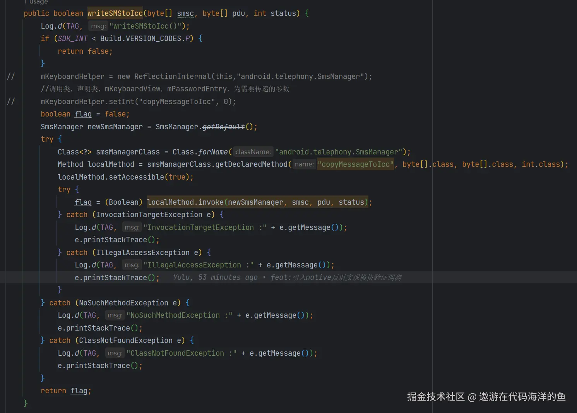Select Build.VERSION_CODES.P in the if condition
This screenshot has width=577, height=413.
(x=145, y=39)
